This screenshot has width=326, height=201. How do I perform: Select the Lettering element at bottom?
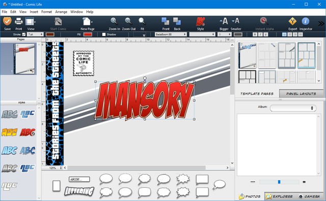tap(79, 191)
